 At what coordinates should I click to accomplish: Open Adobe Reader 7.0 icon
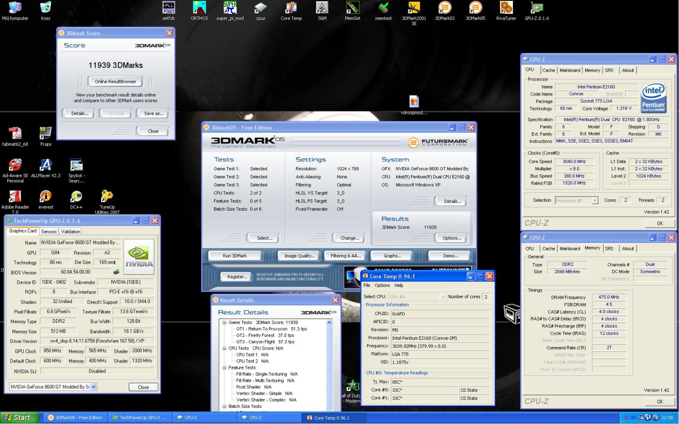tap(15, 202)
